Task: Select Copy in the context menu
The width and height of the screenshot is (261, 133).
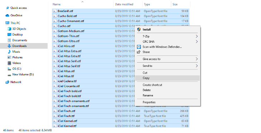Action: pyautogui.click(x=167, y=78)
